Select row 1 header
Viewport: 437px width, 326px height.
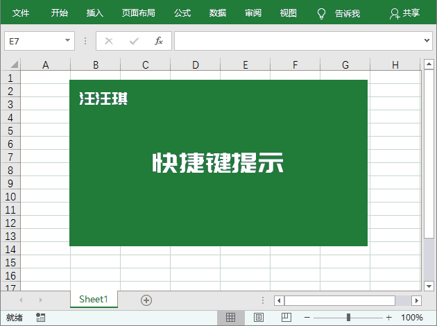10,78
